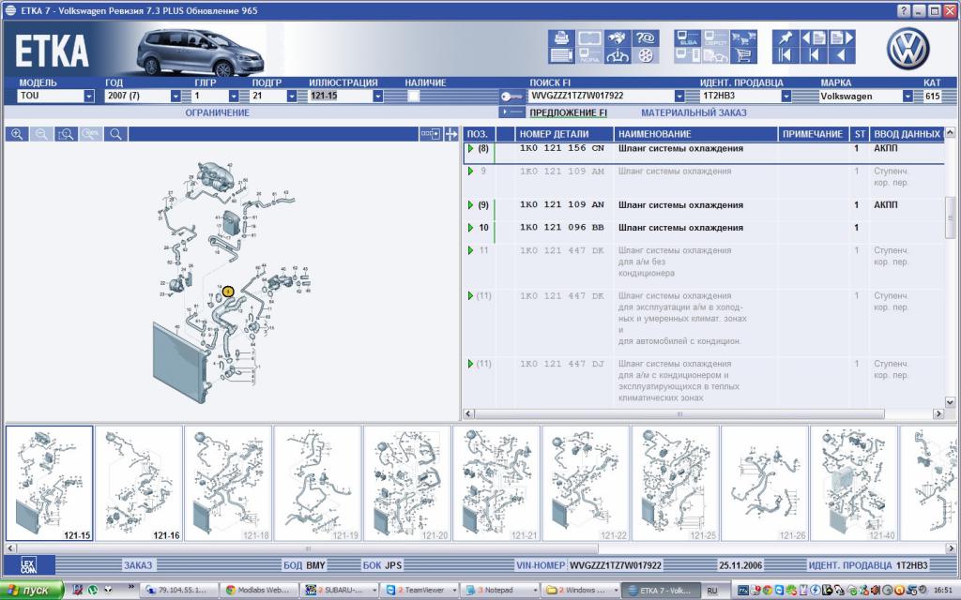Open the multiple shopping carts icon
The height and width of the screenshot is (600, 961).
743,37
